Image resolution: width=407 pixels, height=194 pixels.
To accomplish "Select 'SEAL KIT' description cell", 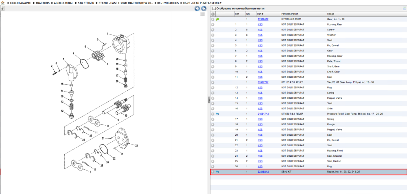I will coord(286,172).
